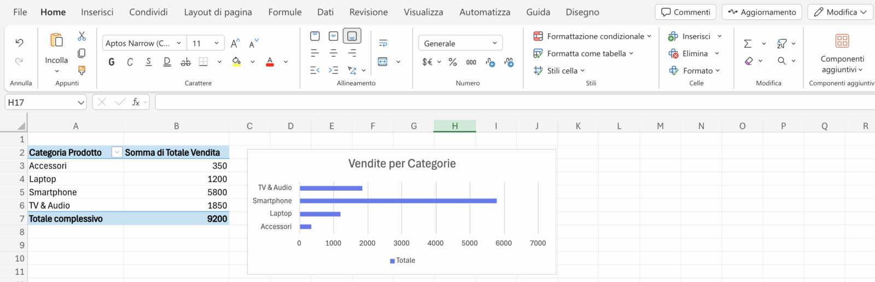This screenshot has height=282, width=875.
Task: Open the Categoria Prodotto filter dropdown
Action: 116,152
